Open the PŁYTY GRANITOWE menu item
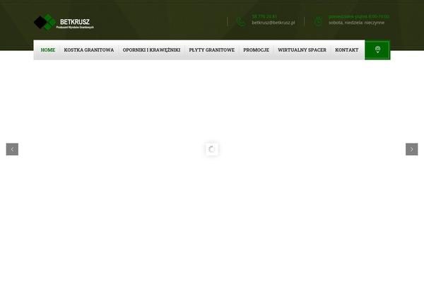Image resolution: width=424 pixels, height=283 pixels. pos(212,50)
